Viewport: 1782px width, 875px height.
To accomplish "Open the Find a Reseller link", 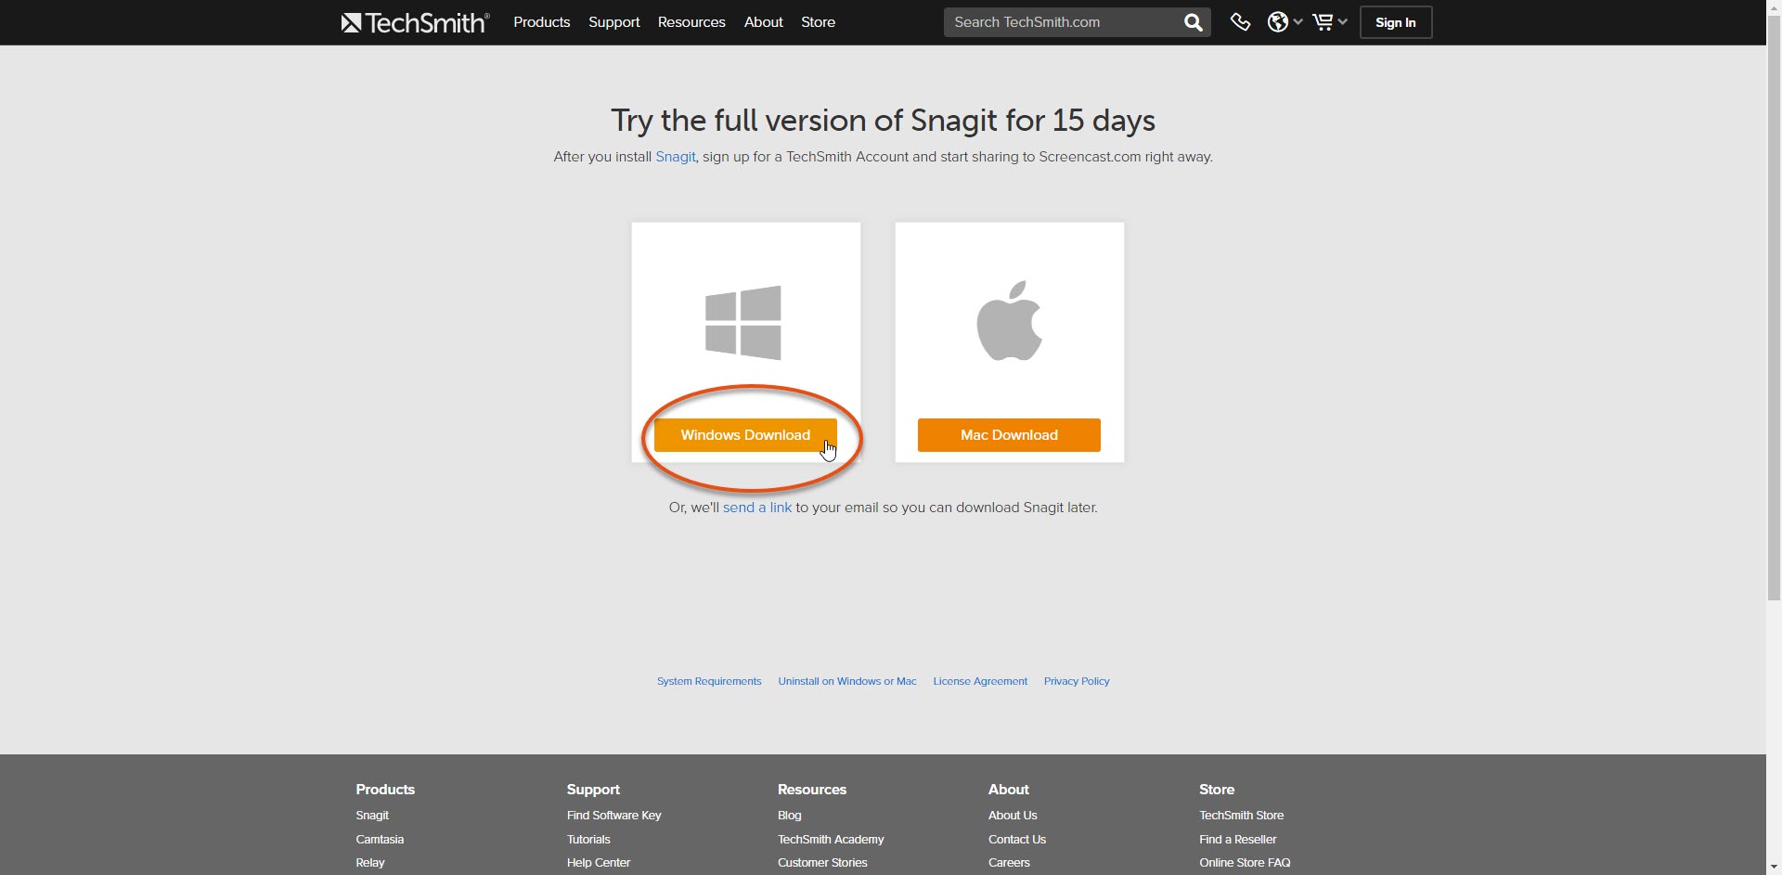I will tap(1238, 840).
